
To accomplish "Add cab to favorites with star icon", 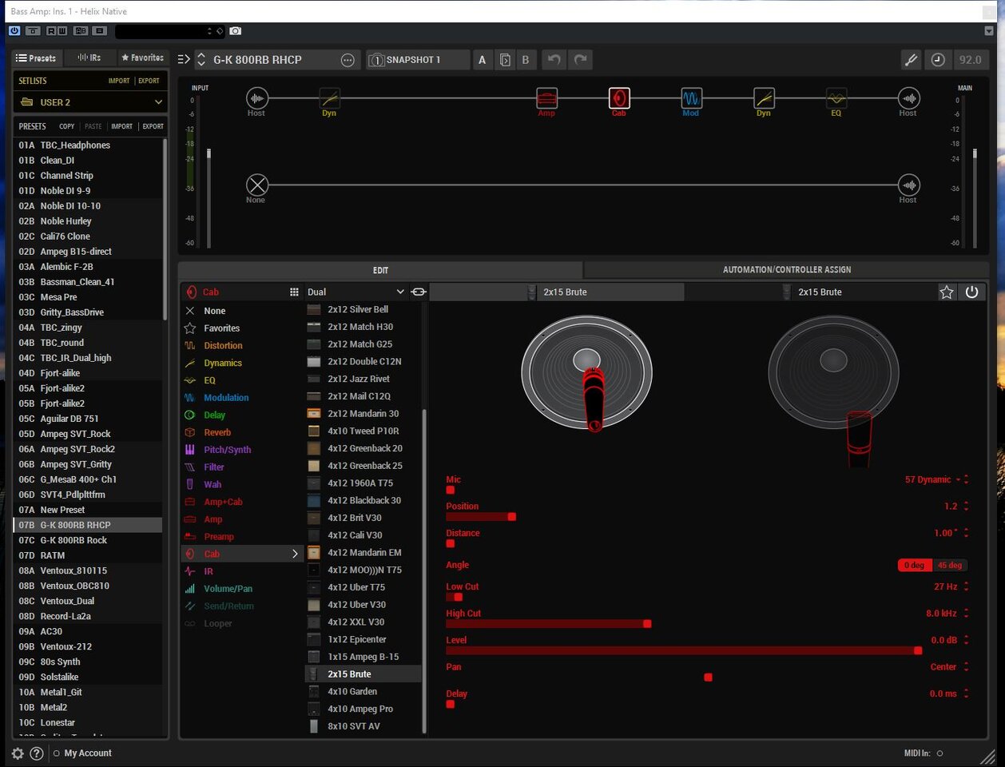I will click(x=947, y=292).
